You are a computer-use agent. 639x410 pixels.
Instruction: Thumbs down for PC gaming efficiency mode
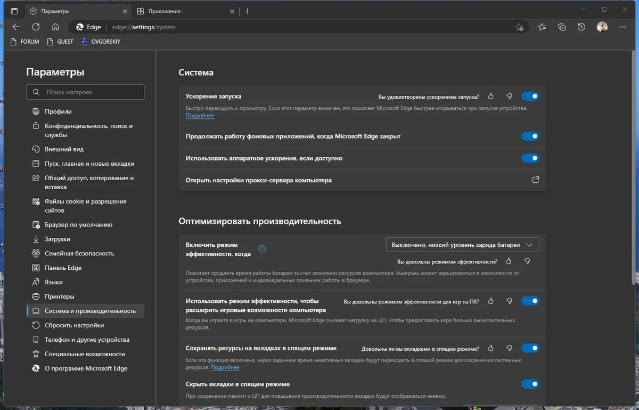tap(509, 301)
